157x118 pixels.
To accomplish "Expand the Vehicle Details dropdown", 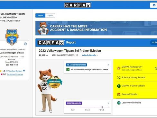I will 90,55.
